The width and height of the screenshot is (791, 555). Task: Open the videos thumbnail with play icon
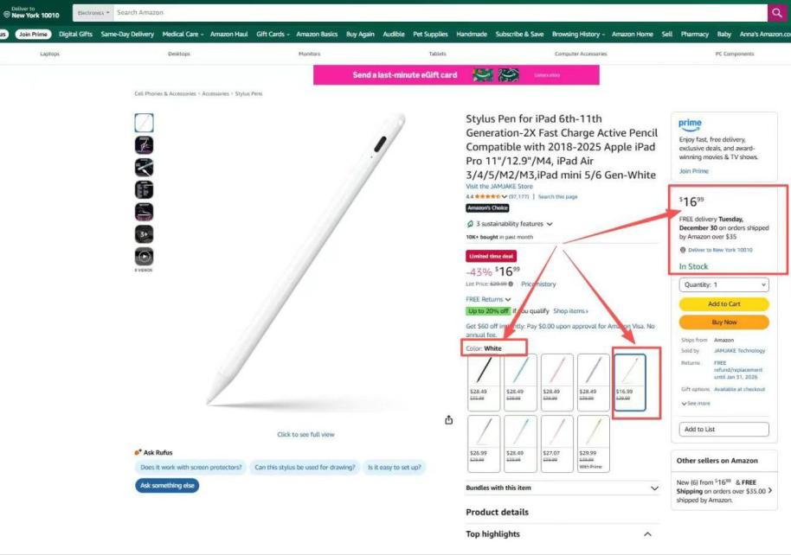tap(144, 257)
